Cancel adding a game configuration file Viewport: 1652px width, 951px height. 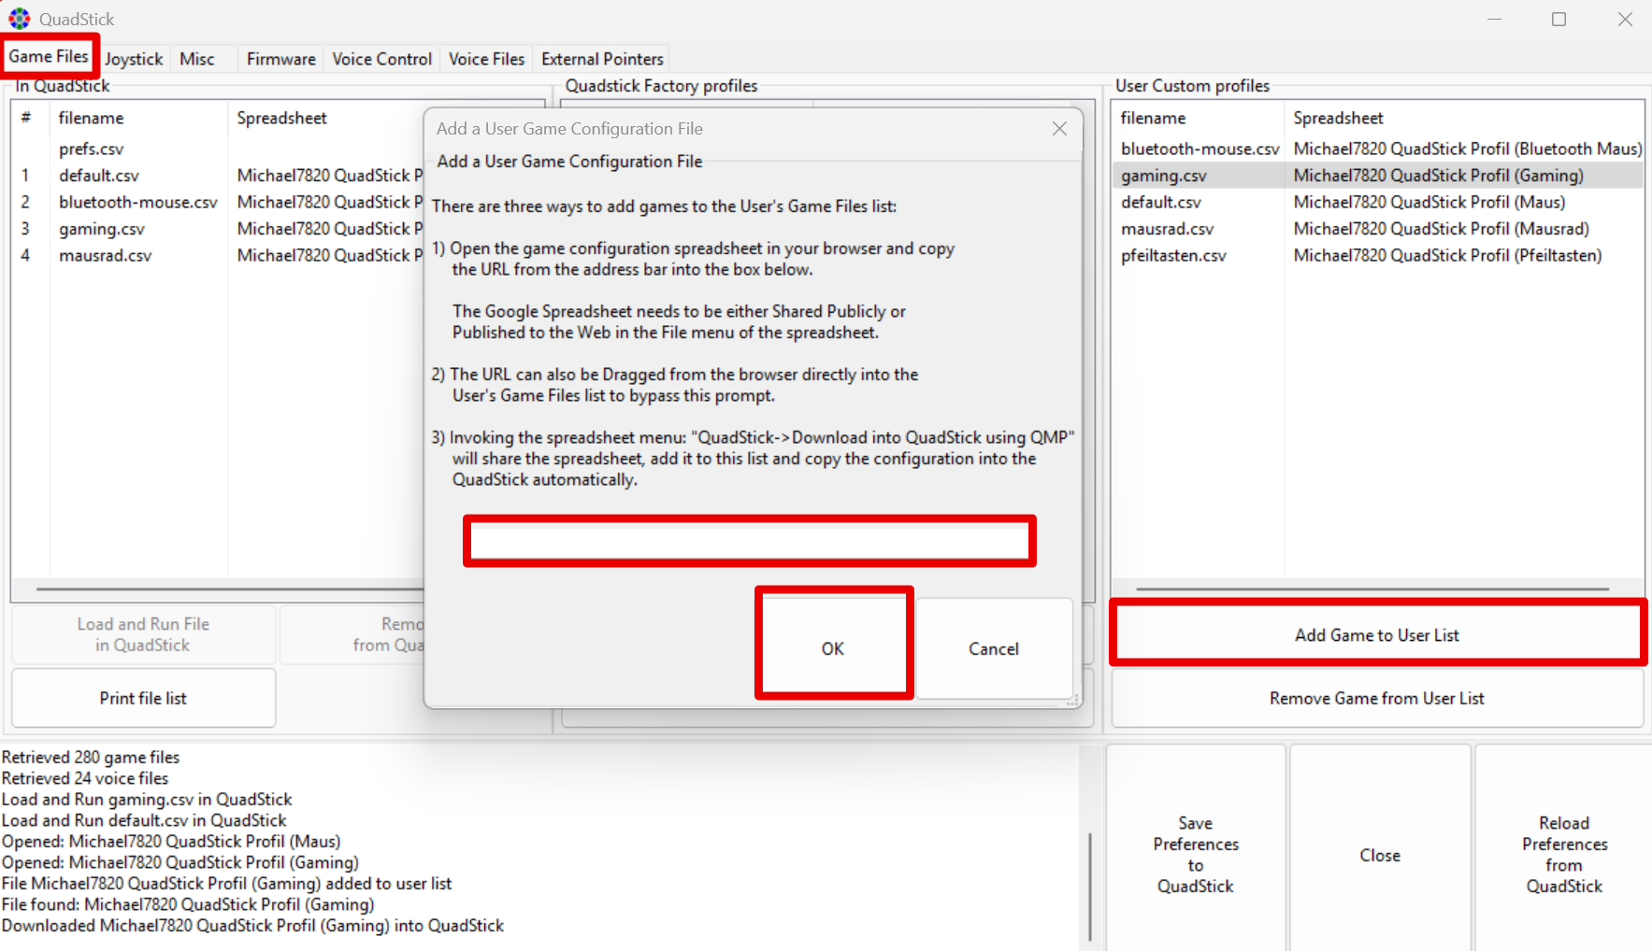[993, 648]
